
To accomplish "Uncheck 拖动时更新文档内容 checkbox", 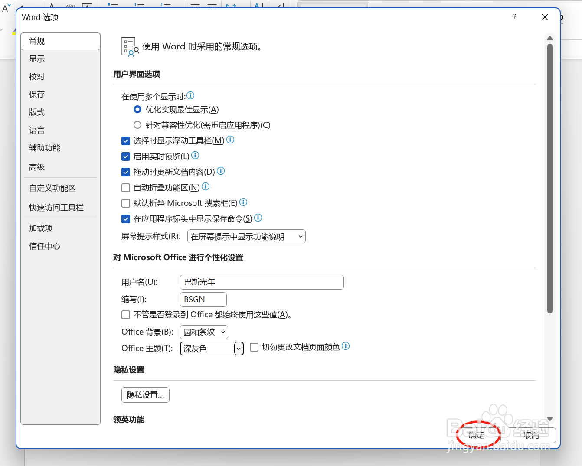I will pyautogui.click(x=126, y=172).
